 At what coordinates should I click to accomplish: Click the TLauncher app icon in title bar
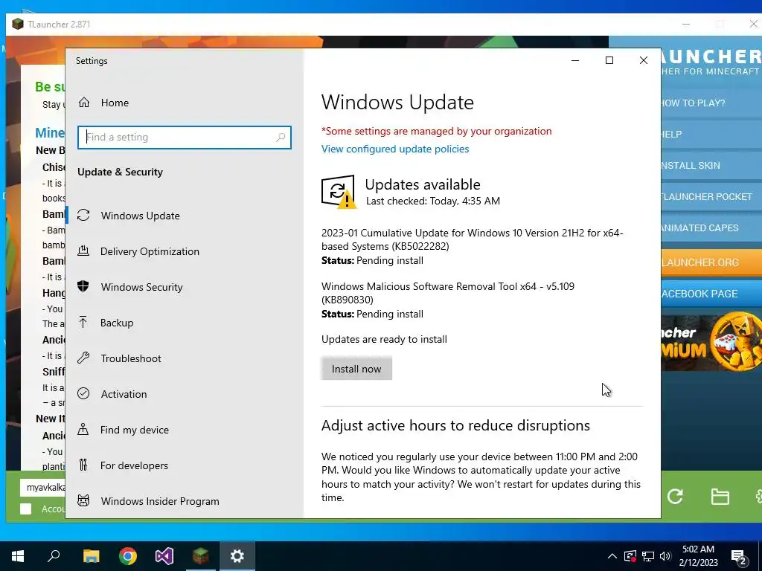click(18, 24)
